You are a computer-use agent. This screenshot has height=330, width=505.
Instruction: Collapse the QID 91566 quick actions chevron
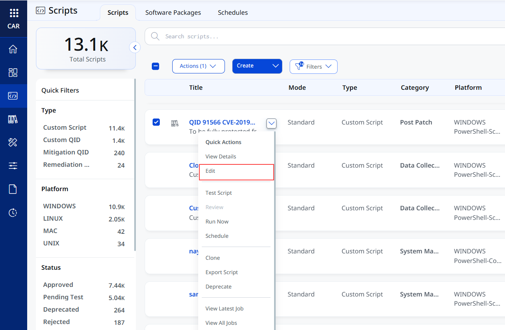coord(272,123)
